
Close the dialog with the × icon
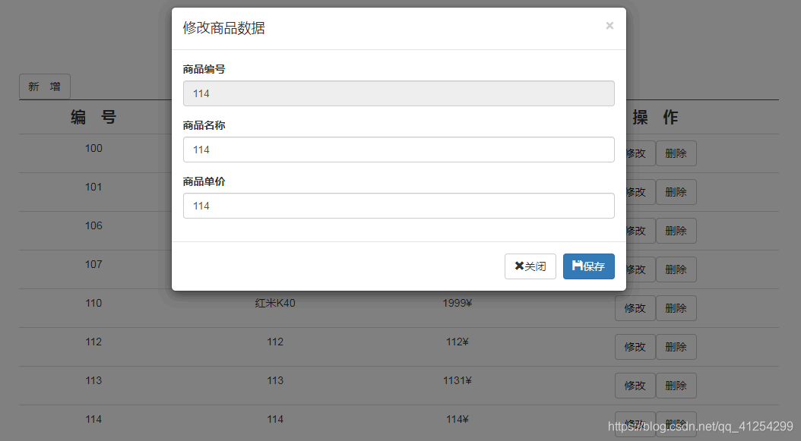click(x=609, y=26)
